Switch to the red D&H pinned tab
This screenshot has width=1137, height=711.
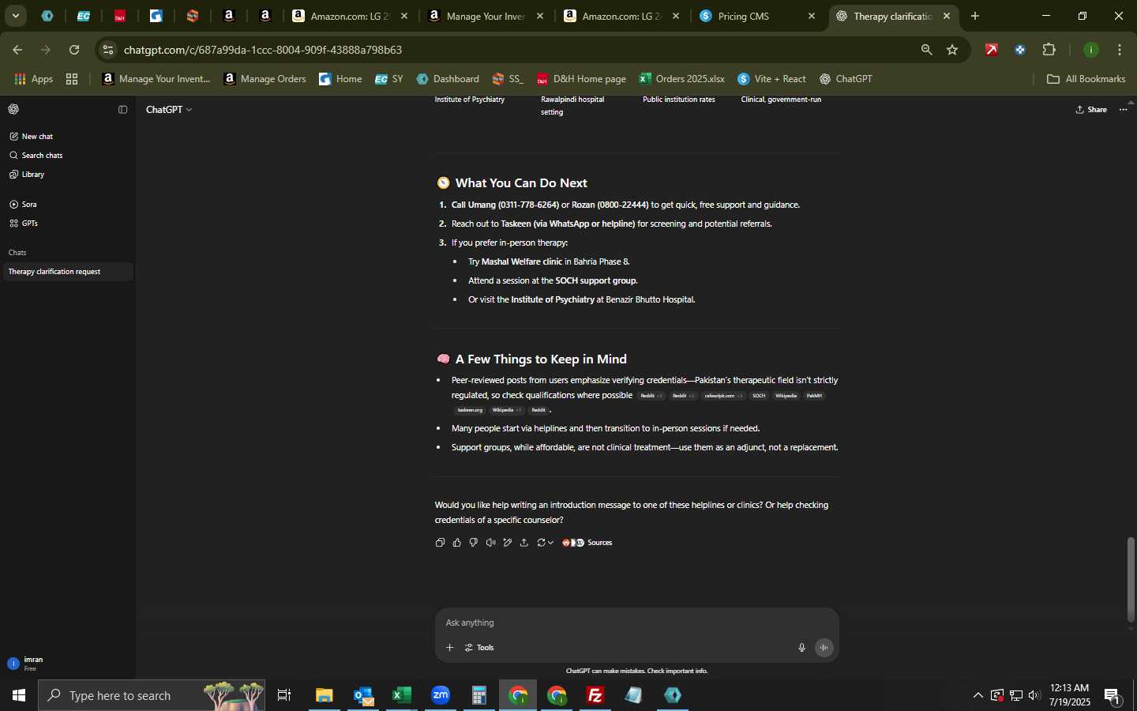coord(120,16)
